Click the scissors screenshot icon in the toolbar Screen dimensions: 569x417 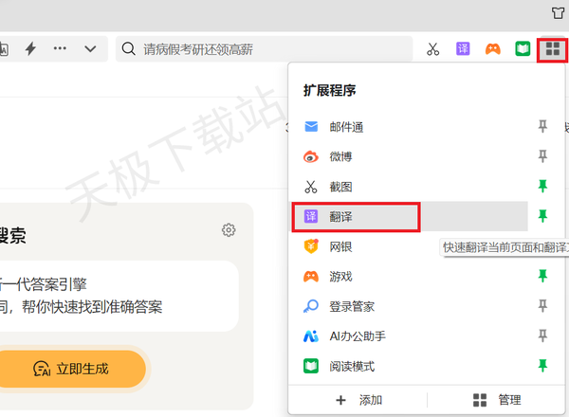(432, 49)
